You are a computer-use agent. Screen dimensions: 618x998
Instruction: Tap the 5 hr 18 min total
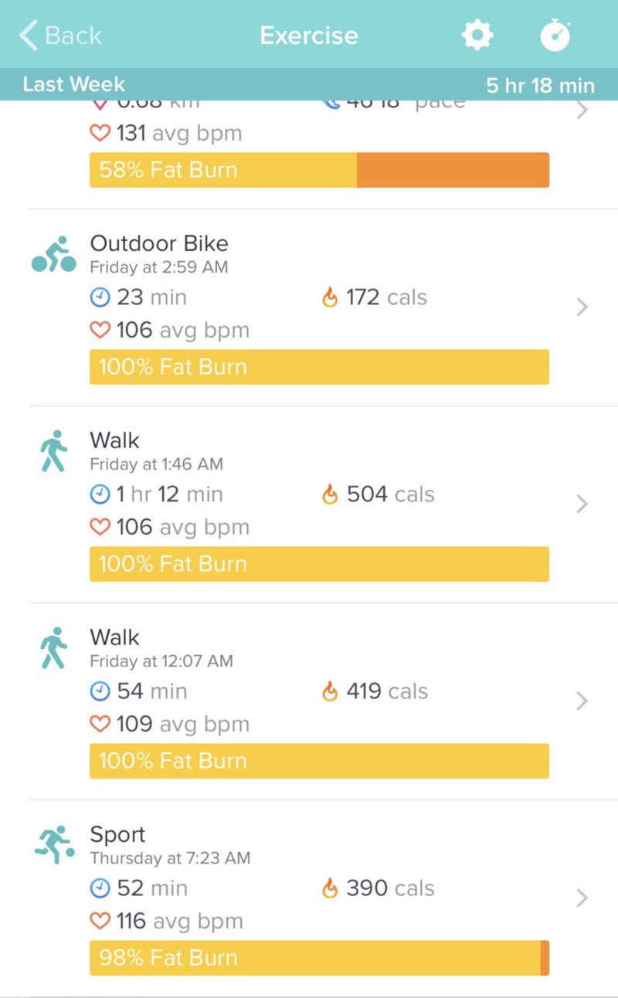(x=540, y=85)
